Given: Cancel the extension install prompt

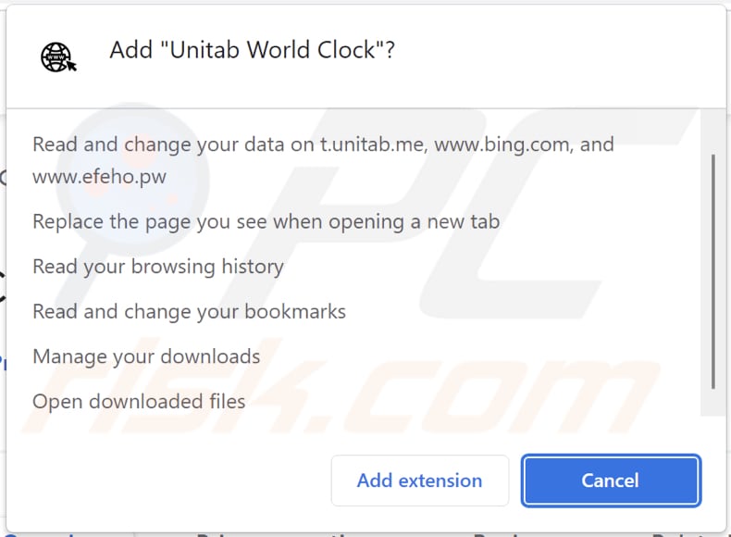Looking at the screenshot, I should (610, 481).
